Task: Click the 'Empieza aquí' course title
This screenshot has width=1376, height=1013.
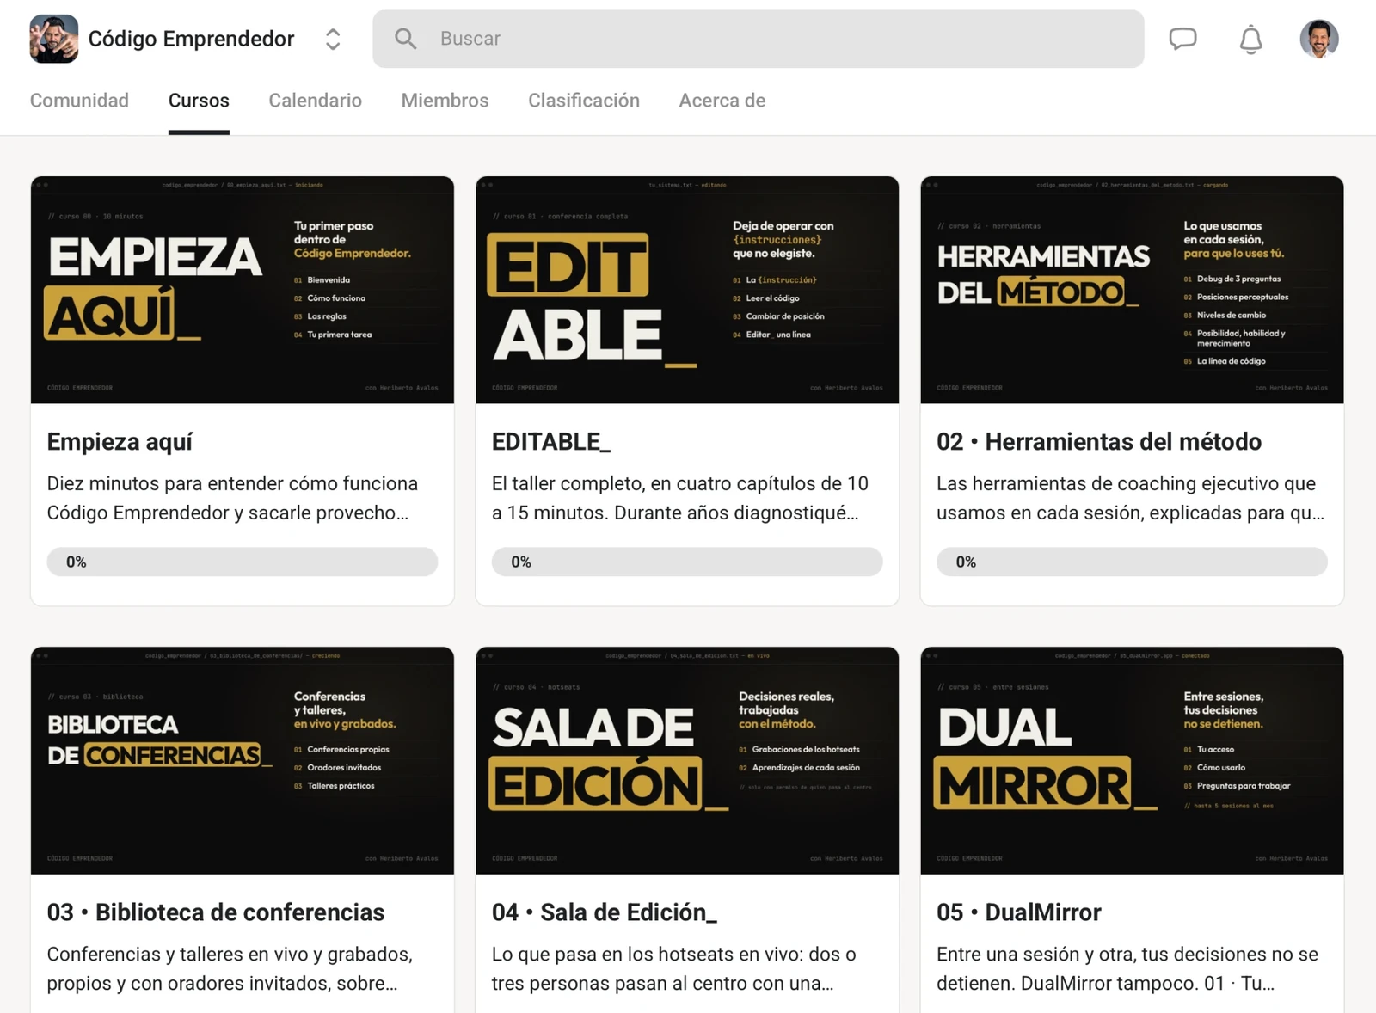Action: (x=120, y=442)
